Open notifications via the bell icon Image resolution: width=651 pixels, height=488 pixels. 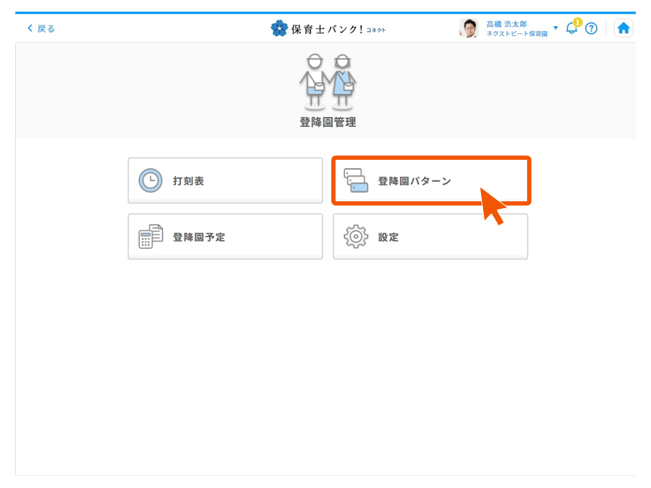(x=571, y=29)
